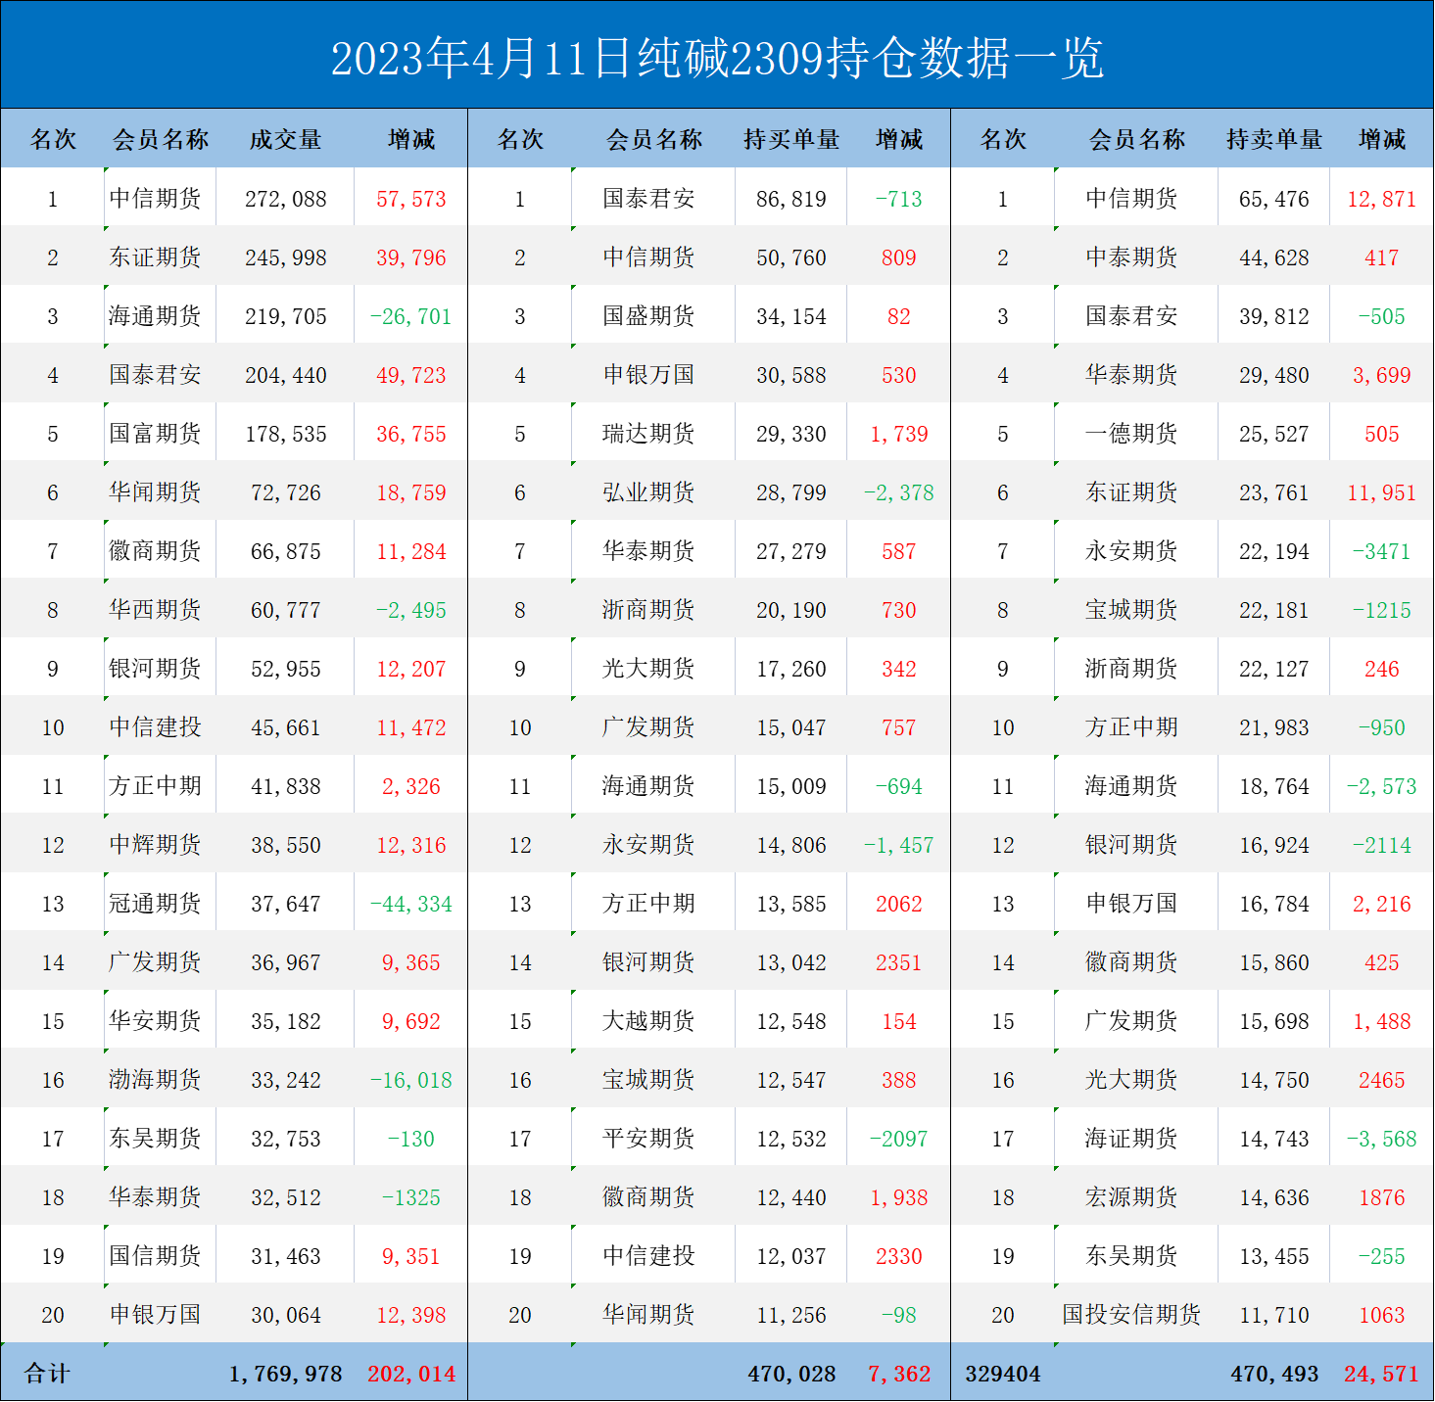Select change value 18,759
The image size is (1435, 1402).
click(x=411, y=492)
